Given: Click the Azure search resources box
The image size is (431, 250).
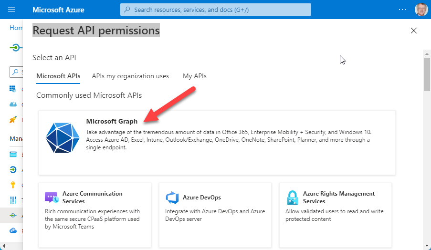Looking at the screenshot, I should (215, 10).
